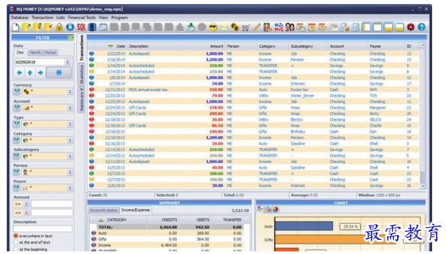Viewport: 447px width, 254px height.
Task: Click the transactions list vertical scrollbar
Action: [x=423, y=115]
